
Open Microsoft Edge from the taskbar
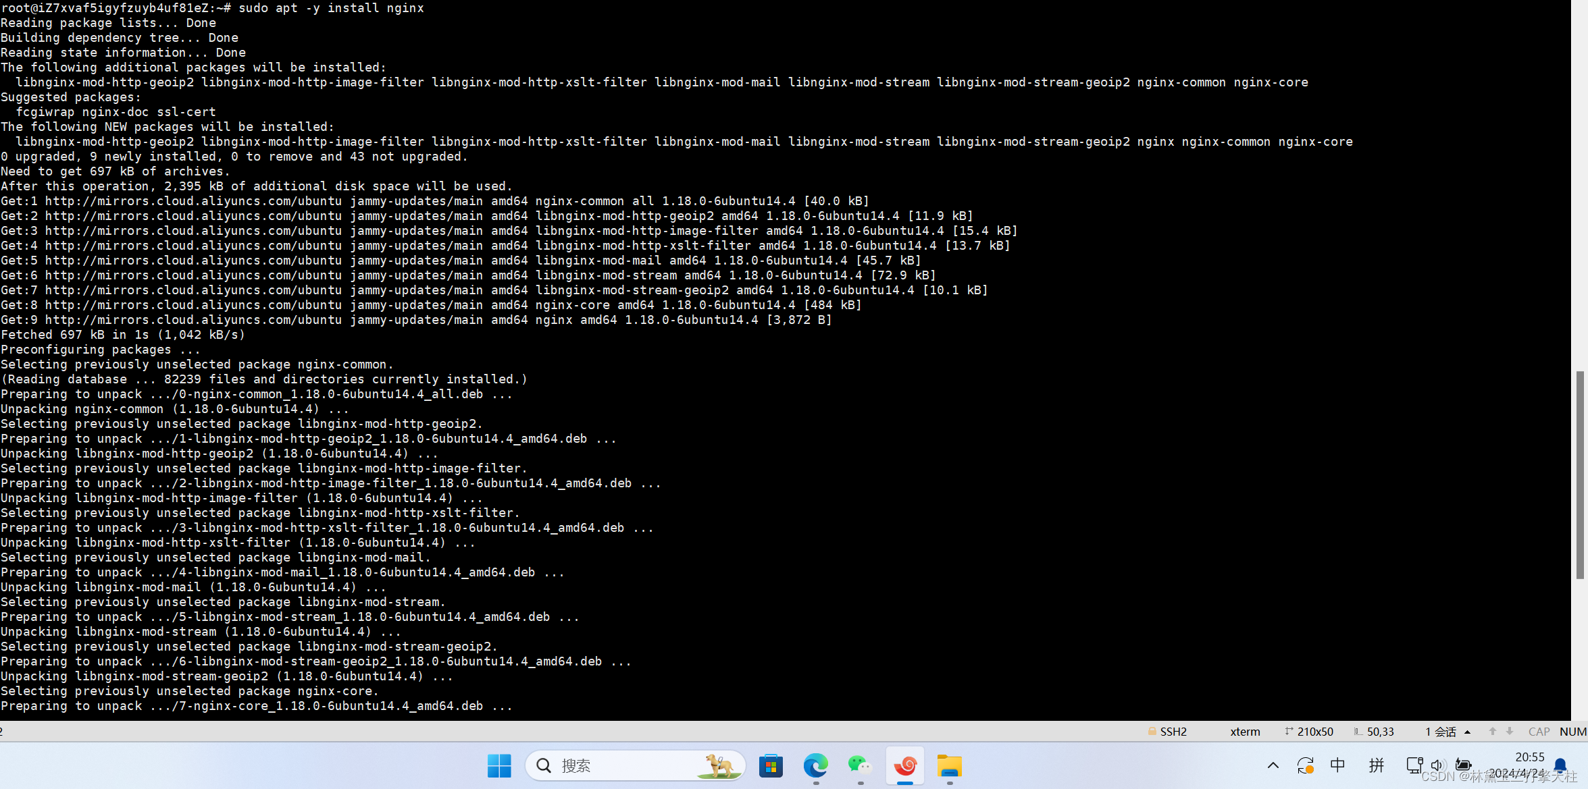[x=815, y=766]
